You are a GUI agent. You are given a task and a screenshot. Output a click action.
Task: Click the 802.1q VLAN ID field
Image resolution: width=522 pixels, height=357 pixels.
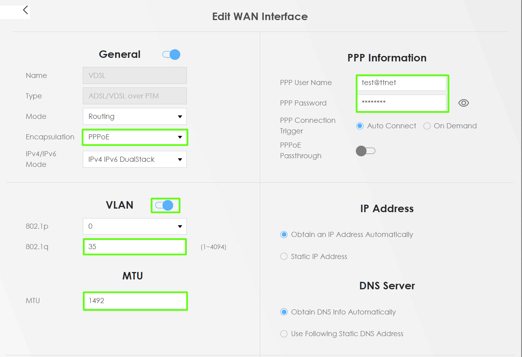coord(135,247)
